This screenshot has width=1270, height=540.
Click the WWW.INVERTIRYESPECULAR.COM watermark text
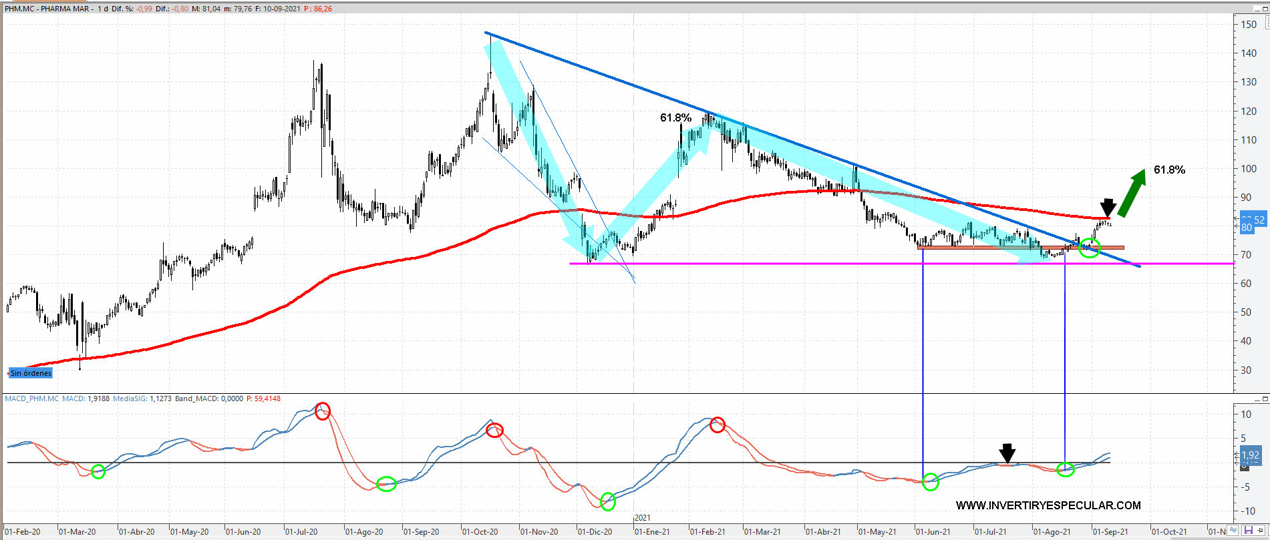click(x=1048, y=505)
